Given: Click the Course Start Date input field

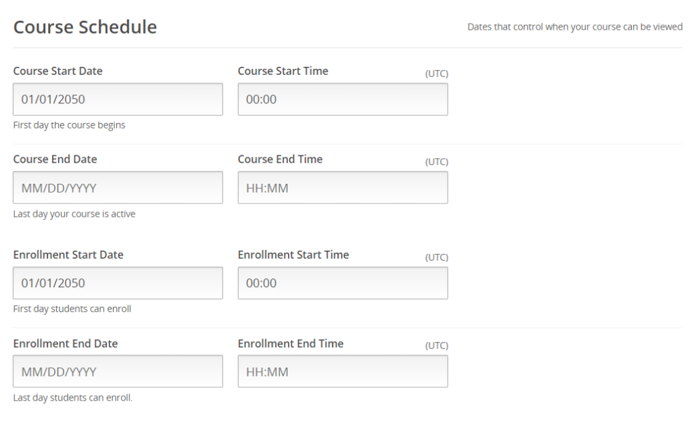Looking at the screenshot, I should (x=118, y=99).
